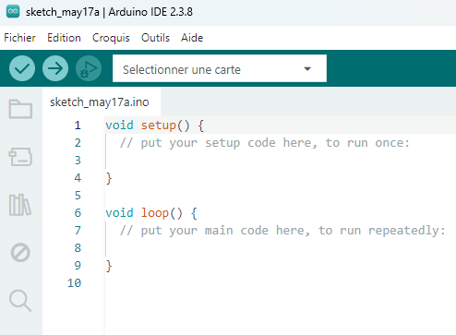
Task: Click the comment 'put your setup code here'
Action: pos(229,143)
